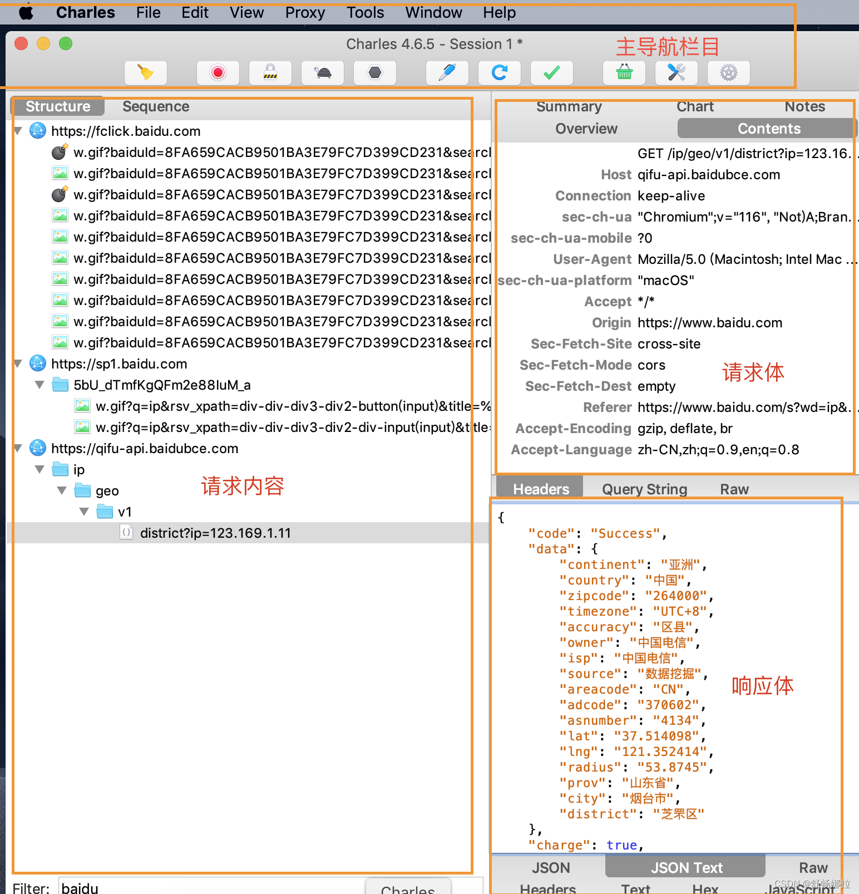Switch response view to JSON tab
Screen dimensions: 859x894
point(551,868)
